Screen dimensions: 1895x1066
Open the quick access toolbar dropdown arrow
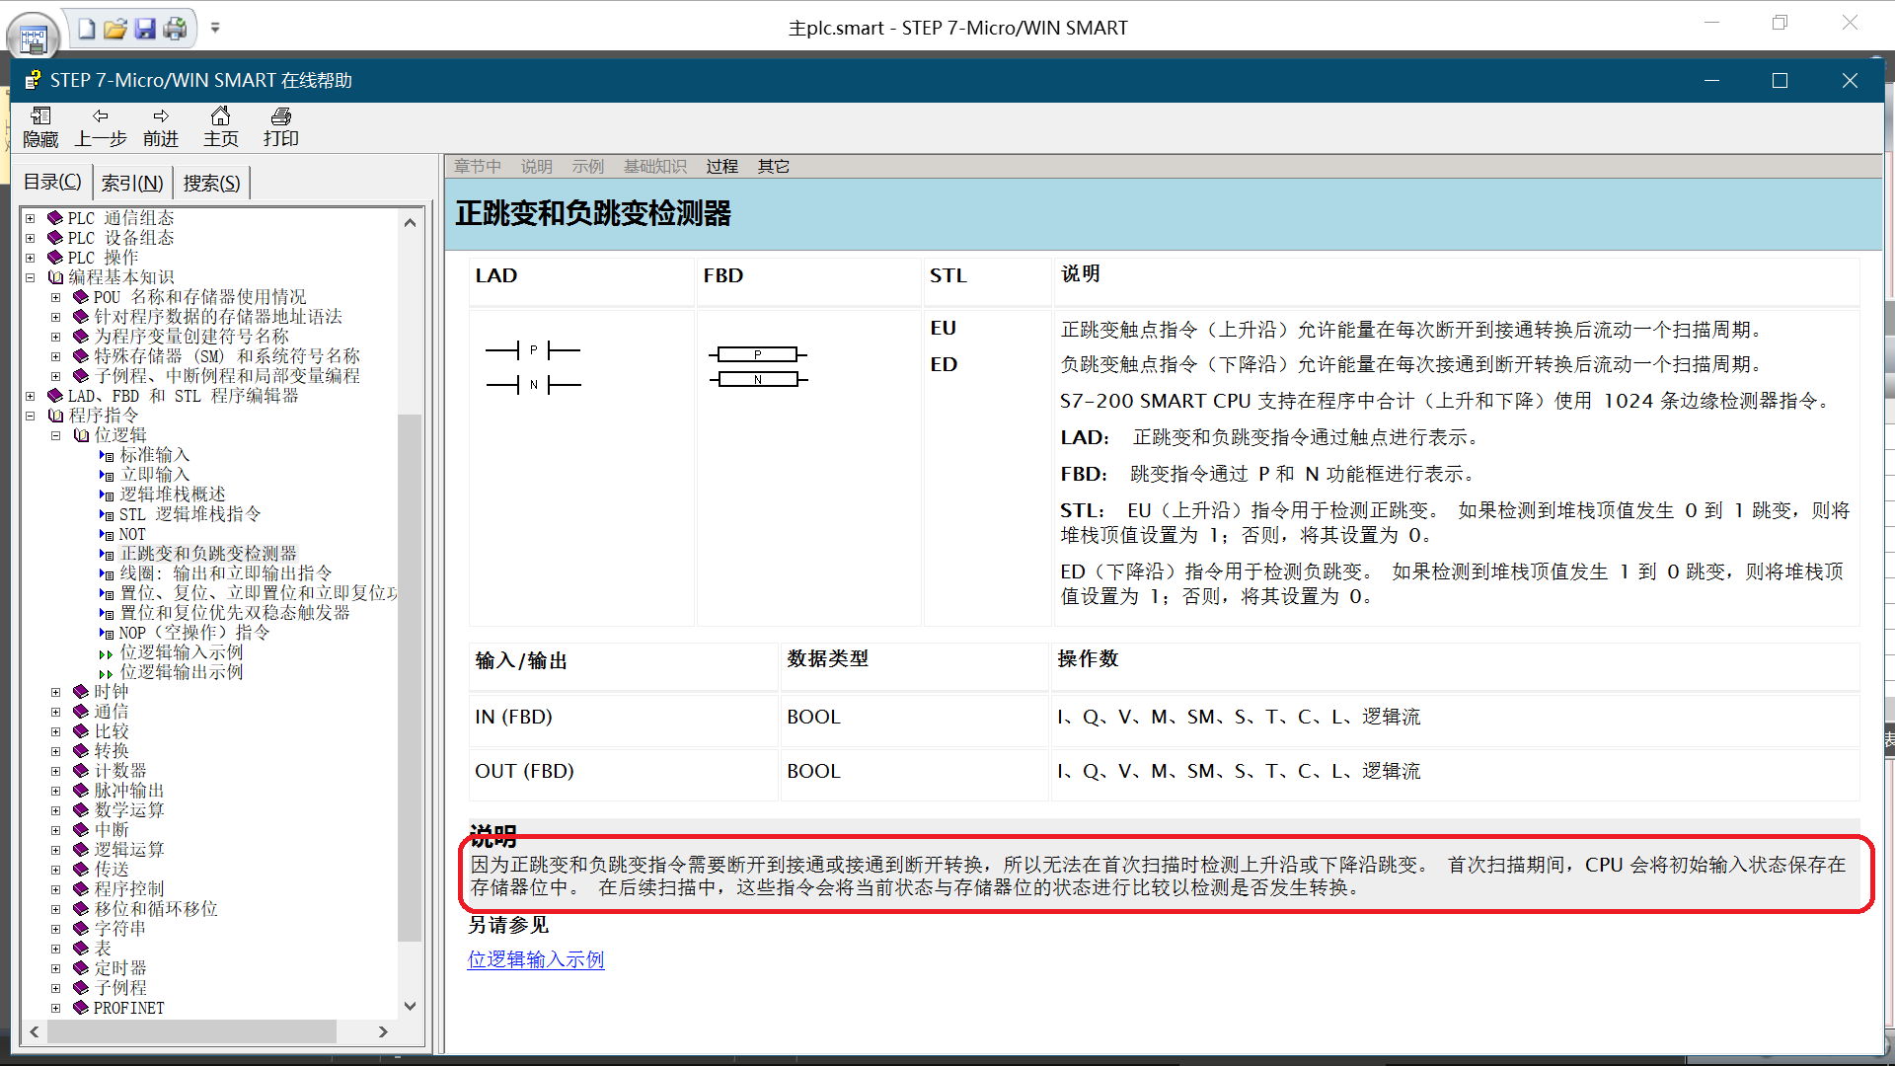coord(215,28)
